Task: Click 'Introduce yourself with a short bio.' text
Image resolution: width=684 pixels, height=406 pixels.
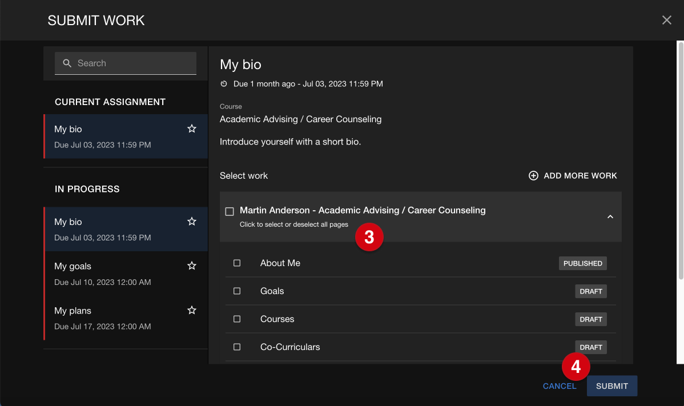Action: (x=291, y=142)
